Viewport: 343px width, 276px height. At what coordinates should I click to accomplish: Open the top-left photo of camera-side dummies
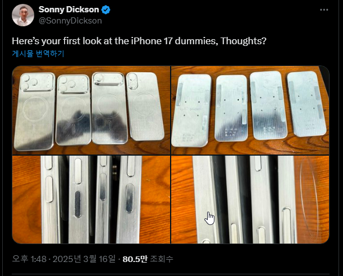click(91, 110)
